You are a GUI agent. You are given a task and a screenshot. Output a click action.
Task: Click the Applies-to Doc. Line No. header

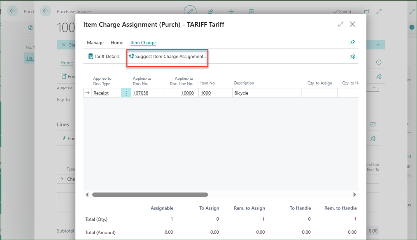coord(182,81)
